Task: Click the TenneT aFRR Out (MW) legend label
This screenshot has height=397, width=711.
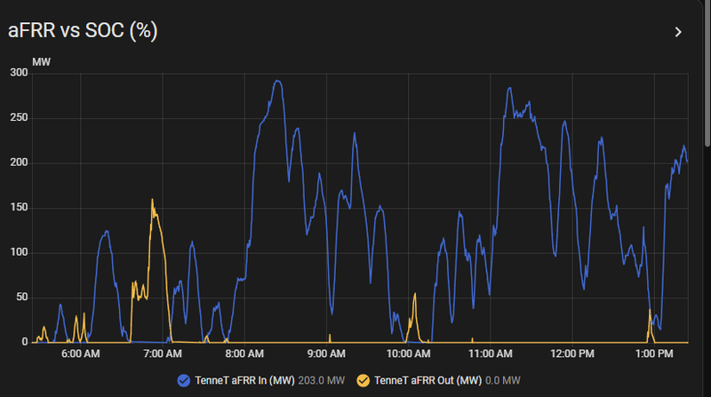Action: (x=428, y=381)
